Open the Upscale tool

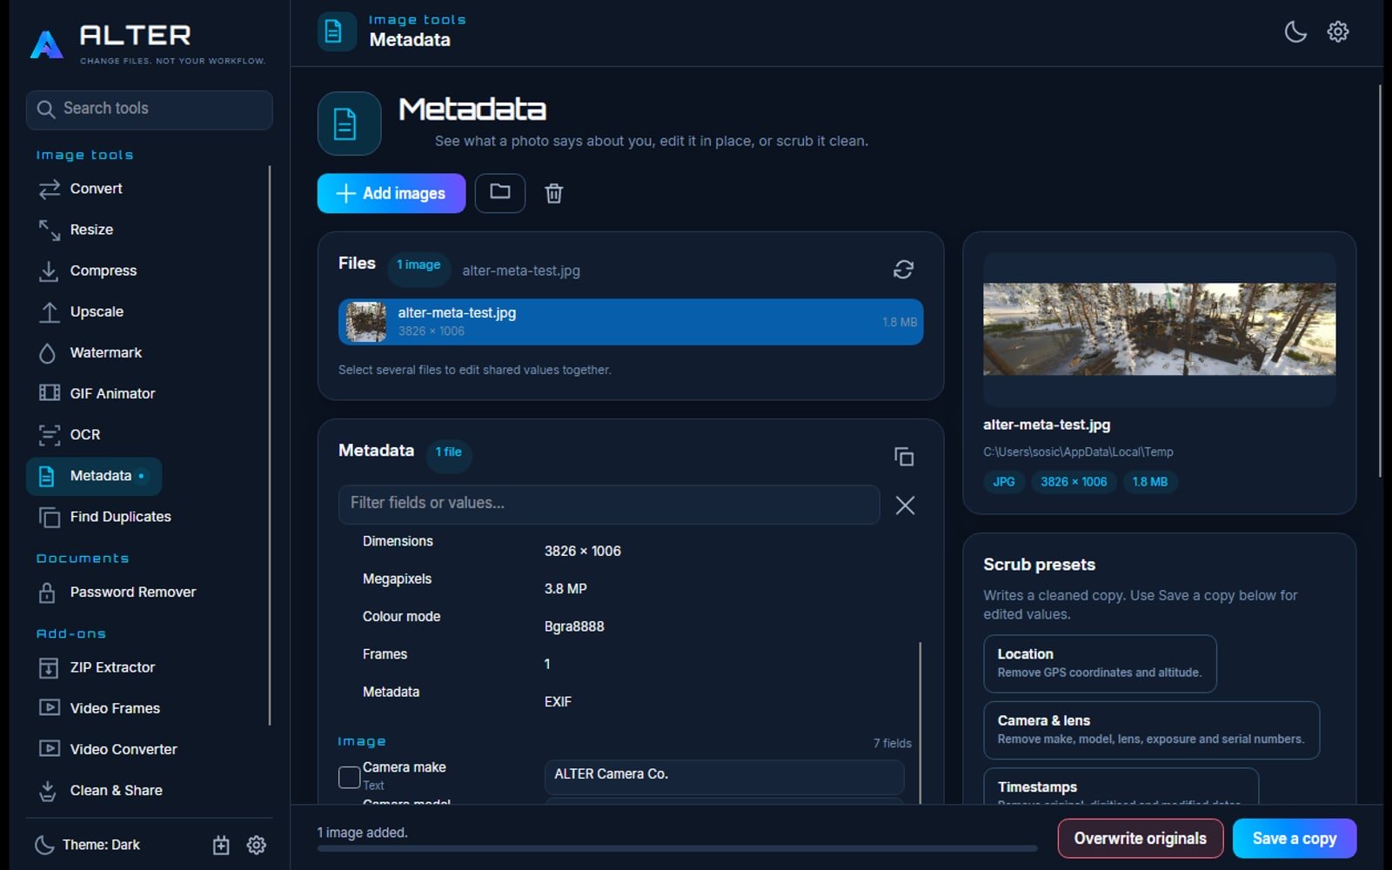point(81,311)
